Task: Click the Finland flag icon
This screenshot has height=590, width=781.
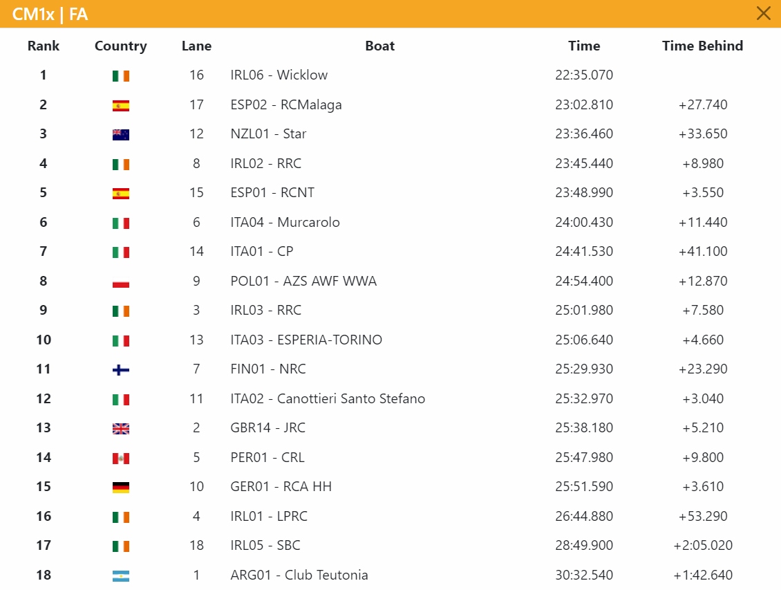Action: point(120,370)
